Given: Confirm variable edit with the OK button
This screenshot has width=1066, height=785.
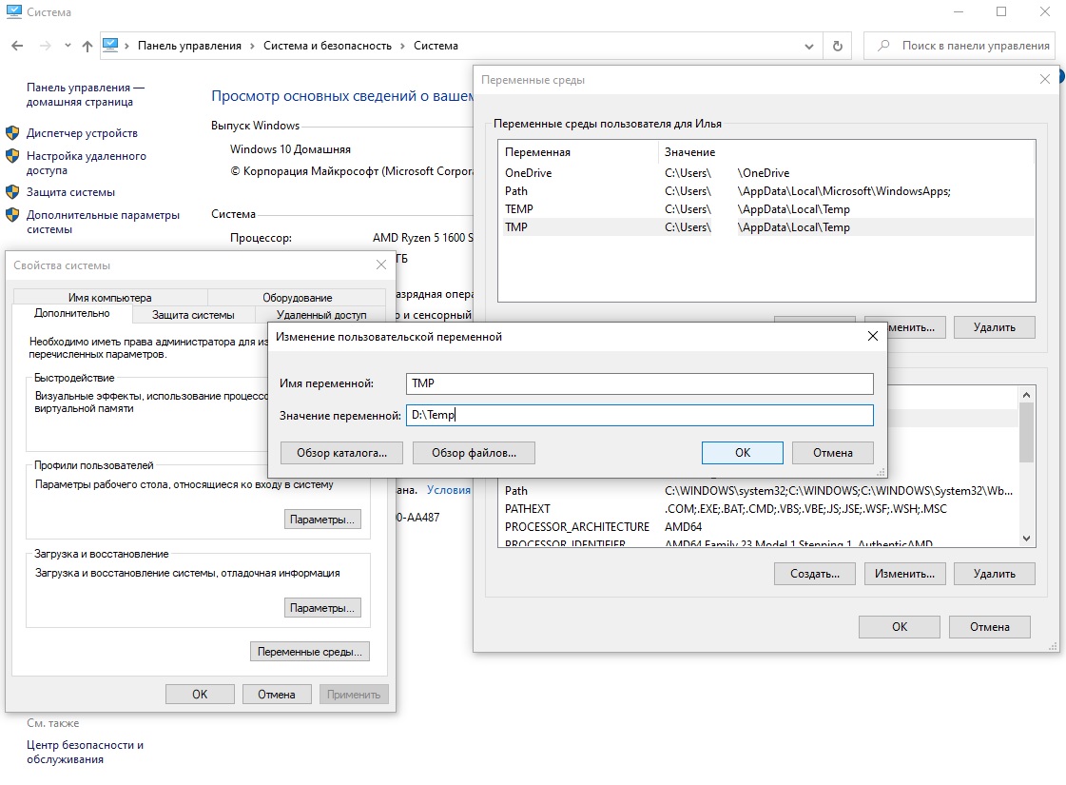Looking at the screenshot, I should [x=742, y=453].
